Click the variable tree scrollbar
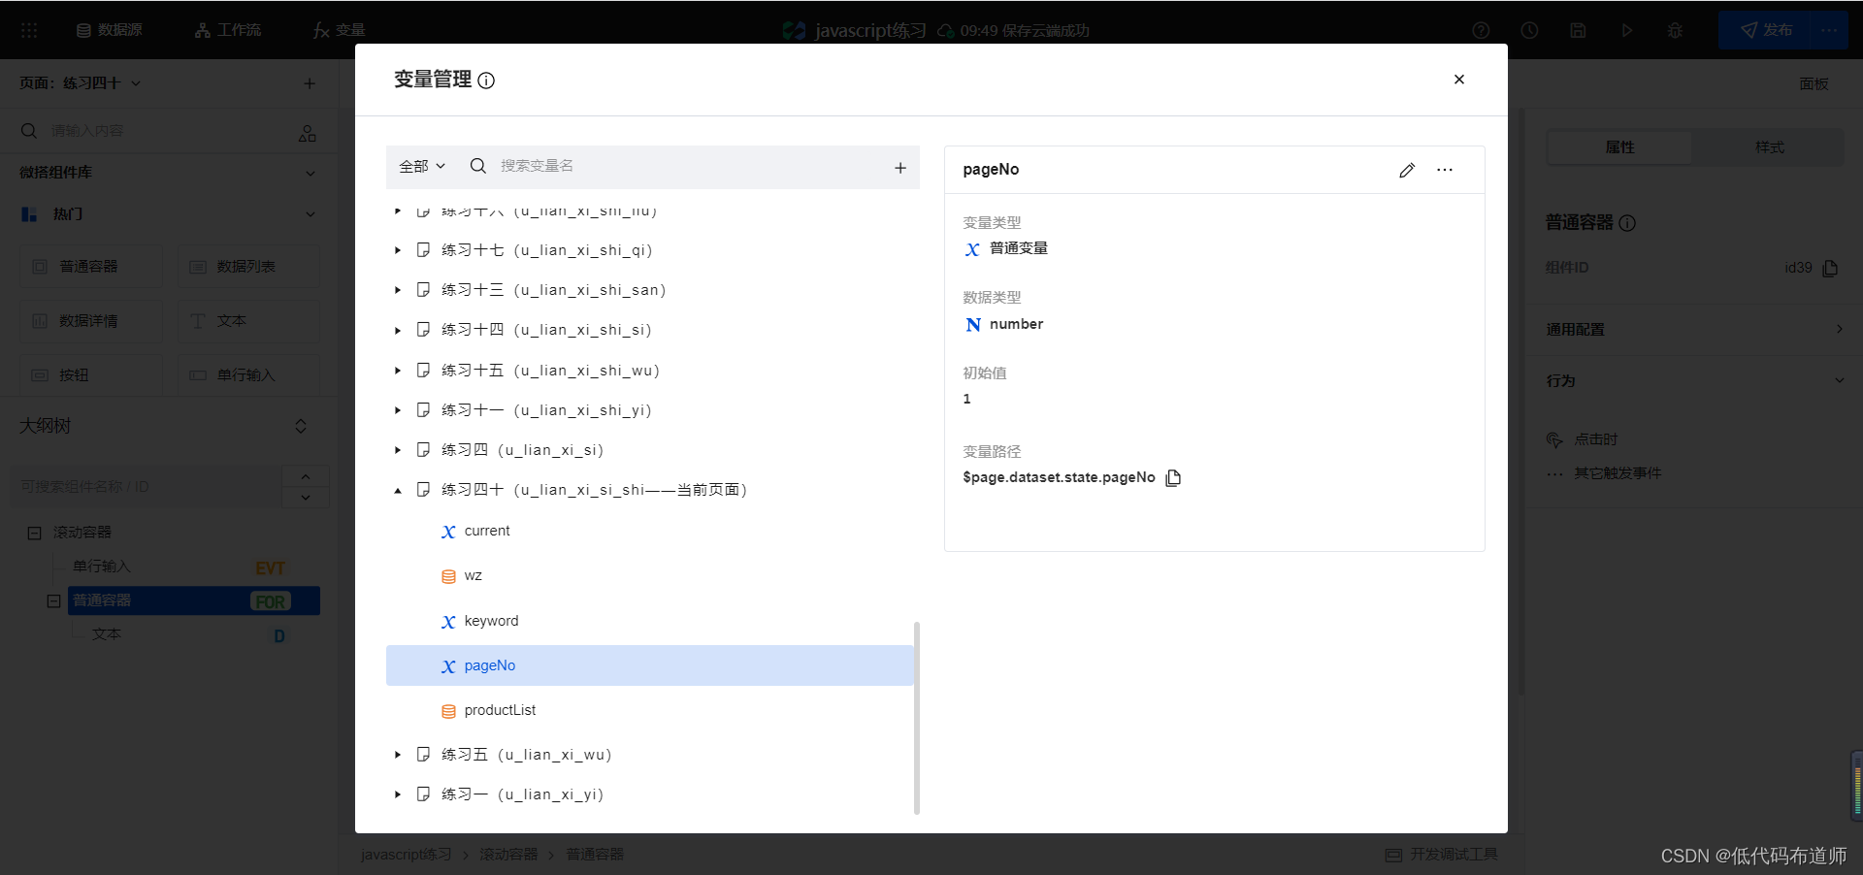Image resolution: width=1863 pixels, height=875 pixels. coord(917,717)
